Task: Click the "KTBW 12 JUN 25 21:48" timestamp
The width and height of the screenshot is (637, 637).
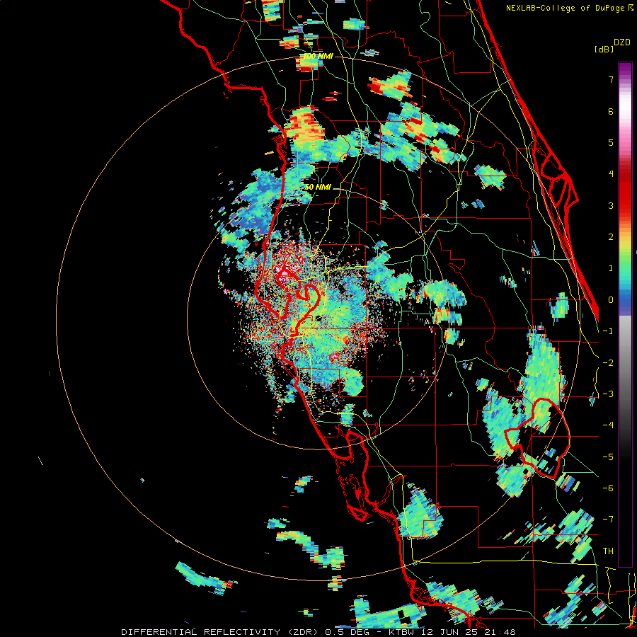Action: [x=452, y=632]
